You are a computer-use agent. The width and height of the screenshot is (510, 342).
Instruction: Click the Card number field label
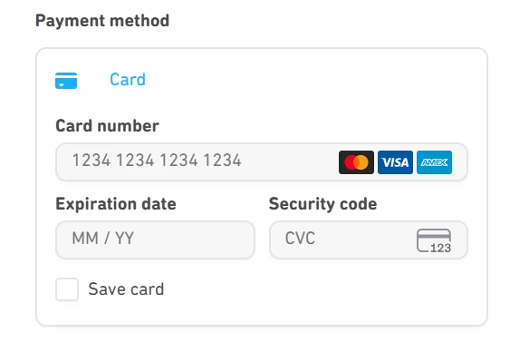107,126
